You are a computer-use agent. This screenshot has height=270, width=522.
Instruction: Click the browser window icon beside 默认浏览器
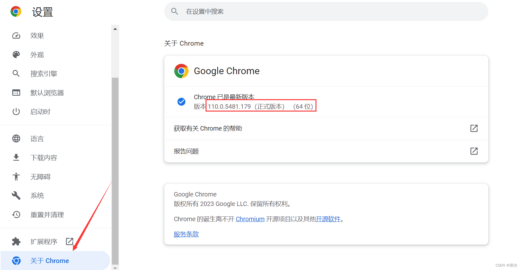(x=16, y=93)
